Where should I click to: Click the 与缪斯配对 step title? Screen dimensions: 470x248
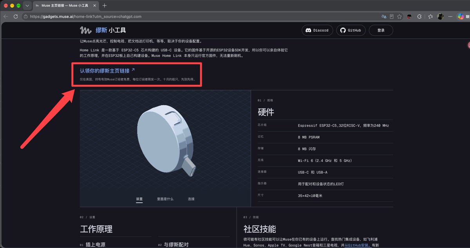[176, 245]
